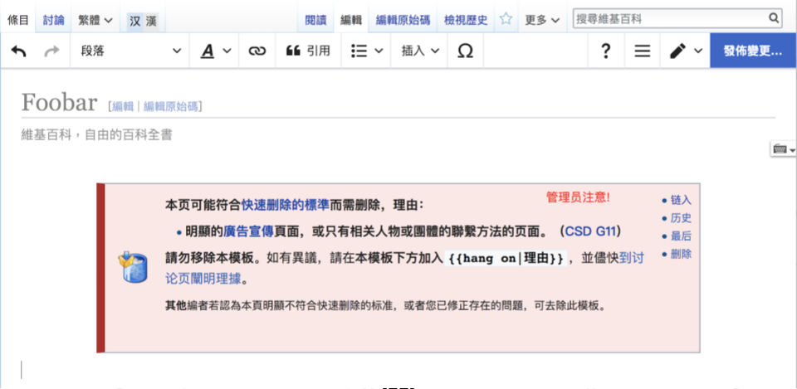Open the CSD G11 criteria link
Viewport: 797px width, 389px height.
tap(590, 231)
